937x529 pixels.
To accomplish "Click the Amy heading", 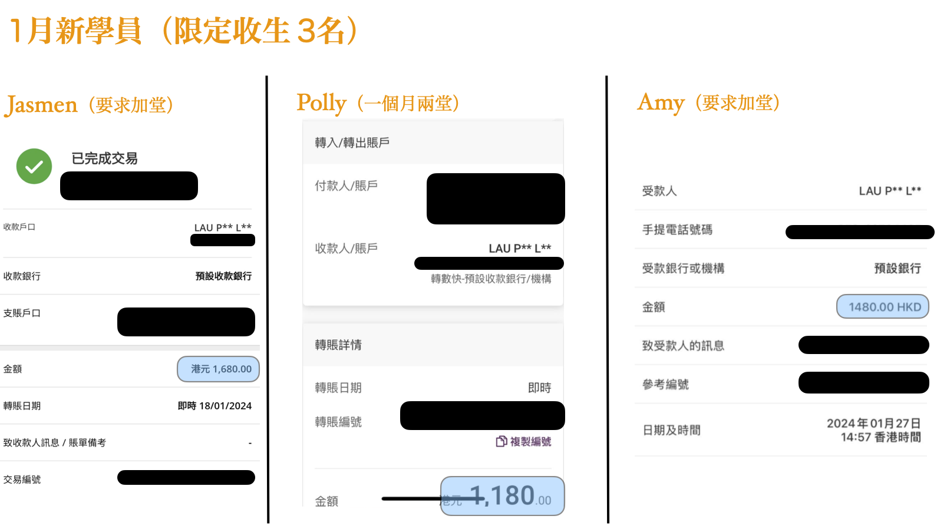I will (x=661, y=103).
